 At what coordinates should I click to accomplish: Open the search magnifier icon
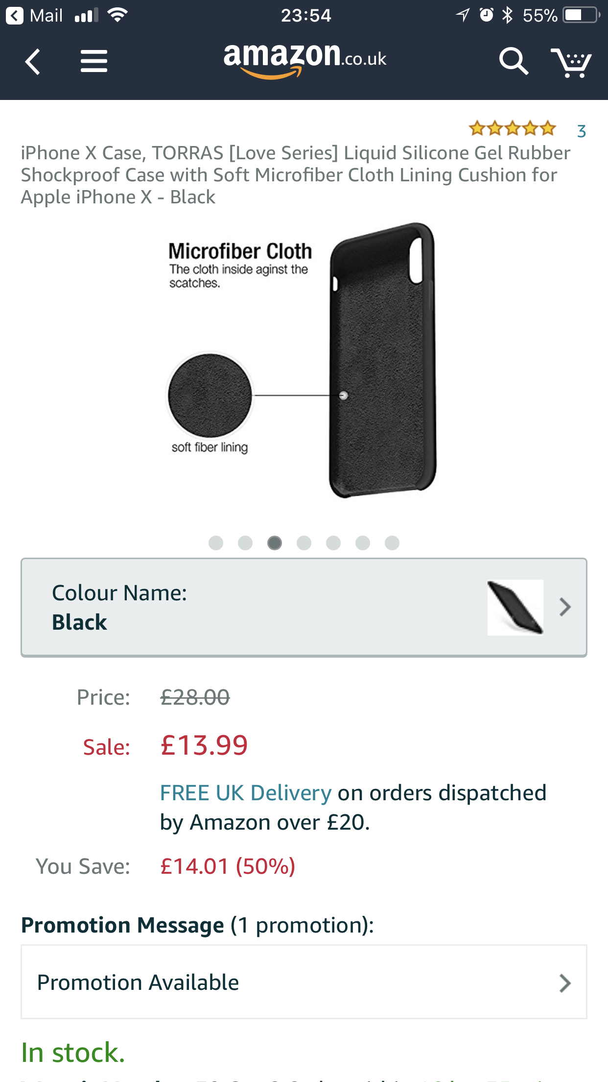click(x=514, y=61)
